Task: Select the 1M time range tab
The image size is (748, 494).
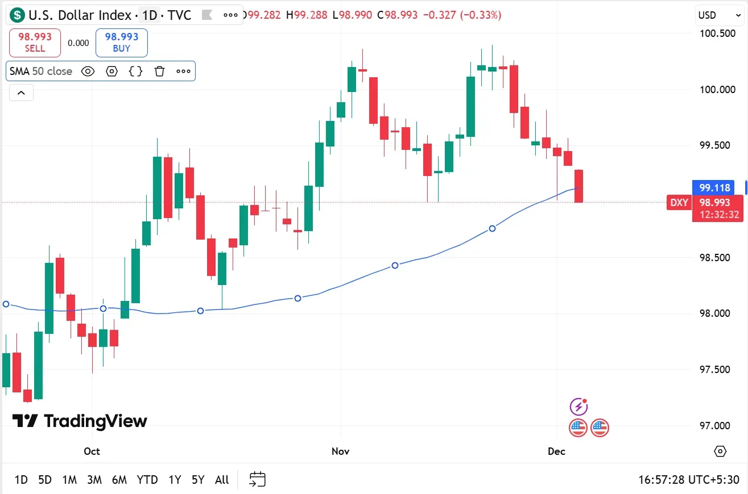Action: tap(69, 480)
